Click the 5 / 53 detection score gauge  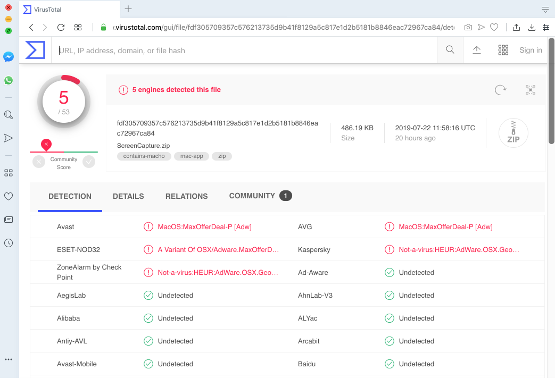[x=64, y=102]
